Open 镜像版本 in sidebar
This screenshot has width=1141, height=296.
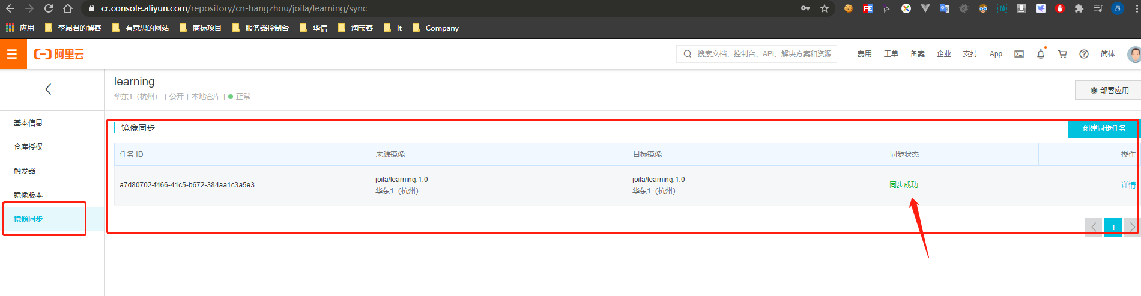click(x=28, y=195)
